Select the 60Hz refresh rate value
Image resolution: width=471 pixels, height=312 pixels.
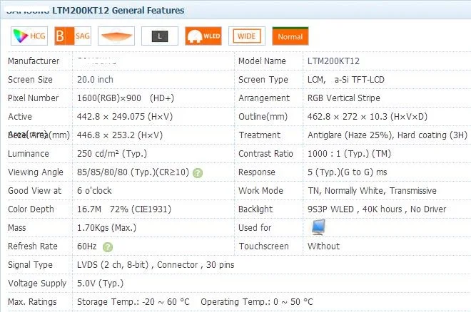tap(87, 246)
